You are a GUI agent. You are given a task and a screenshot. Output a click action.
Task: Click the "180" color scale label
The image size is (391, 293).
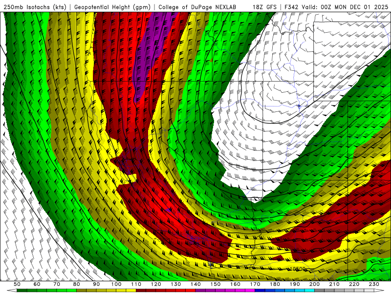(x=275, y=284)
